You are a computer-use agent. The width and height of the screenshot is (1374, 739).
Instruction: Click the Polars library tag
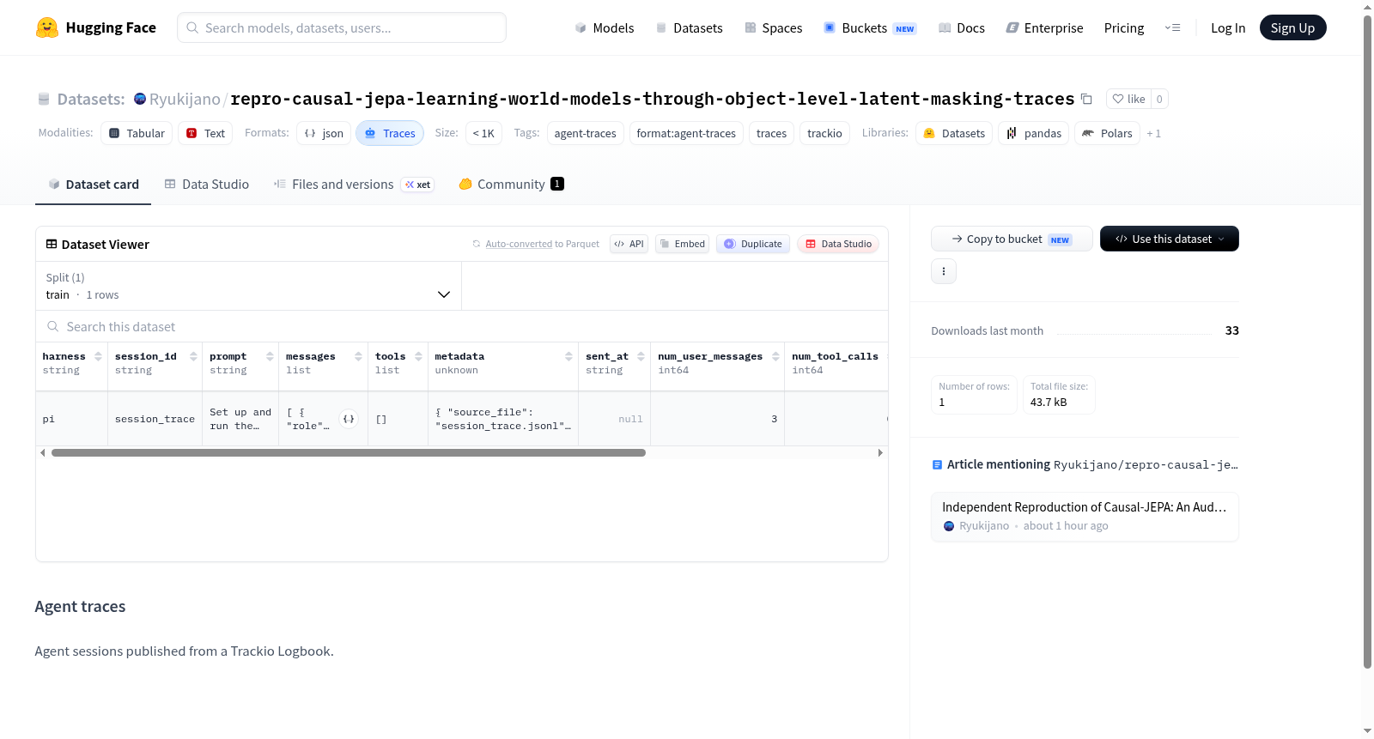pos(1107,133)
